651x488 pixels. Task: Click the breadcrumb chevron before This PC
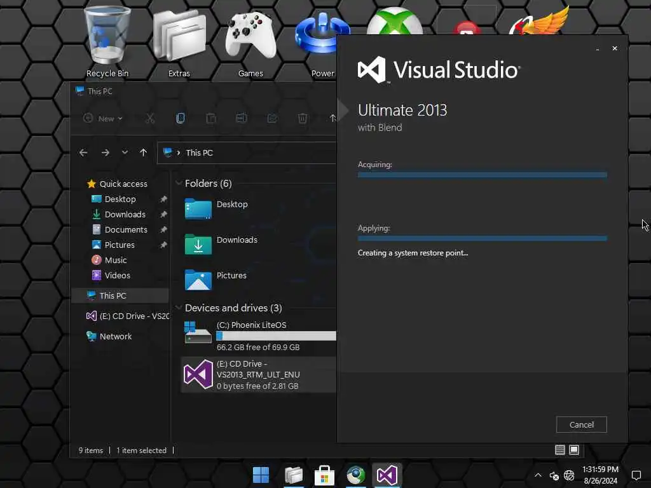pos(179,152)
